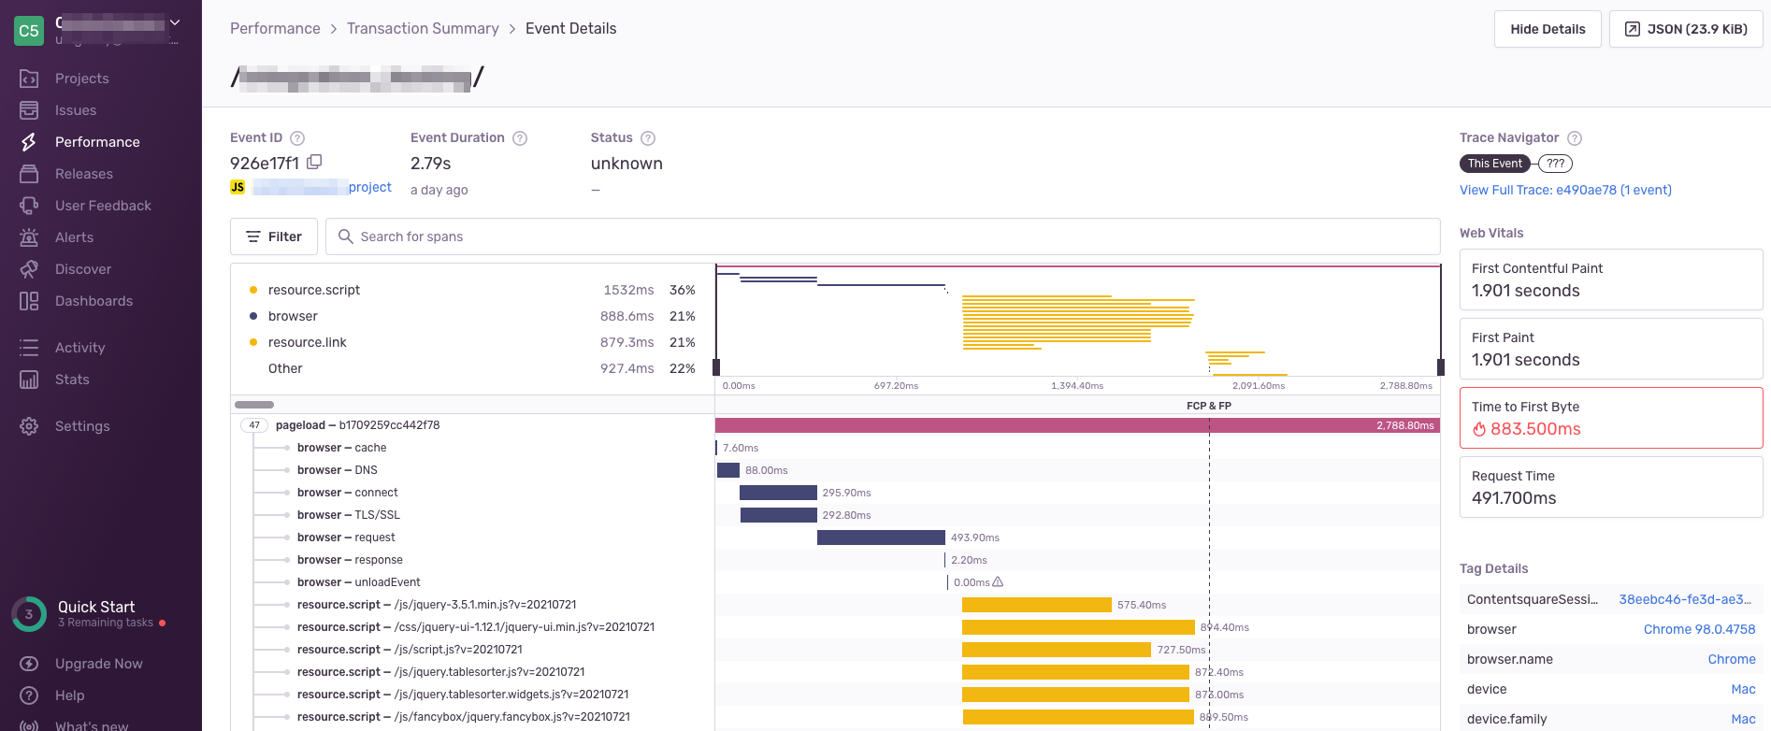
Task: Click the Event Duration help icon
Action: click(520, 138)
